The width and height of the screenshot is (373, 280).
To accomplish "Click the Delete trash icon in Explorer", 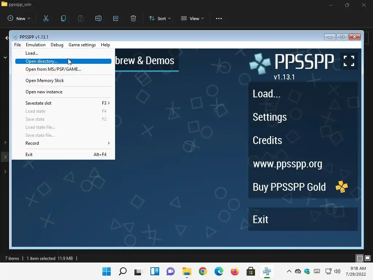I will pos(133,18).
